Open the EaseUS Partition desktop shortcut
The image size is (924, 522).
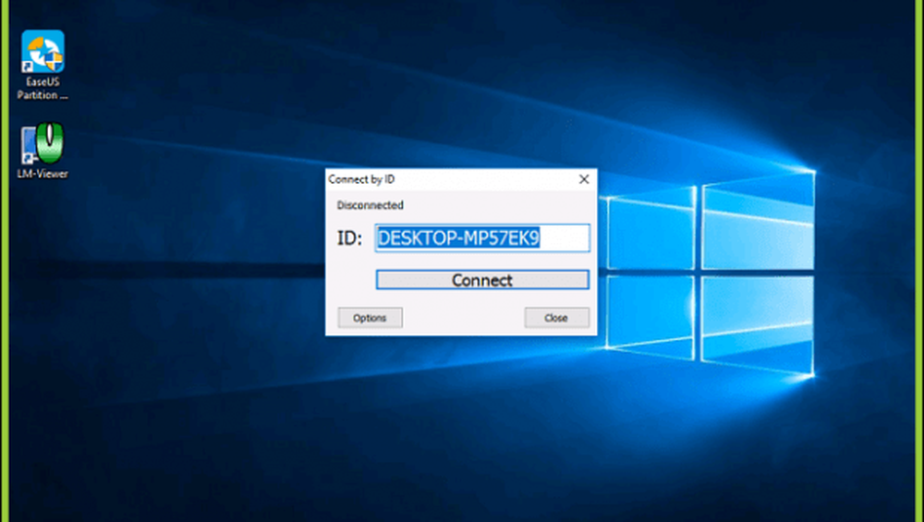[43, 65]
